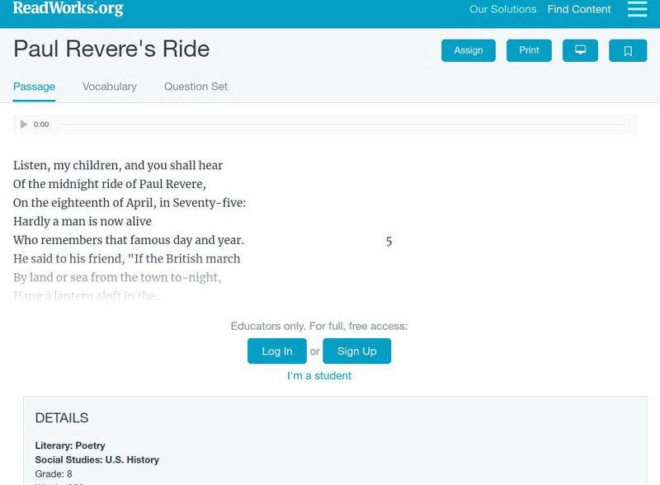Seek within the audio progress bar
This screenshot has height=485, width=660.
342,125
